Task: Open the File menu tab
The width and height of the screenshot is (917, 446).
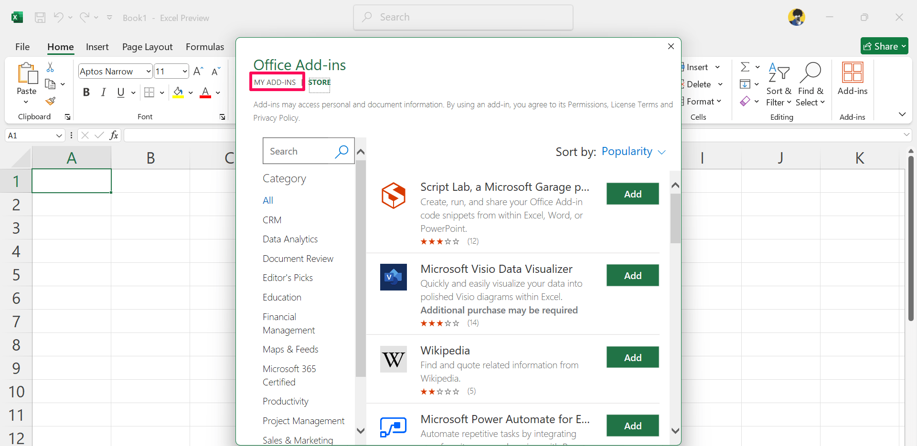Action: pyautogui.click(x=22, y=47)
